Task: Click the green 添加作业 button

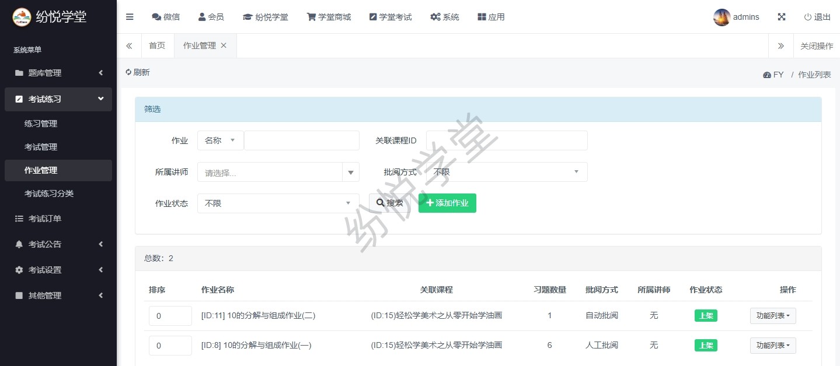Action: click(x=447, y=203)
